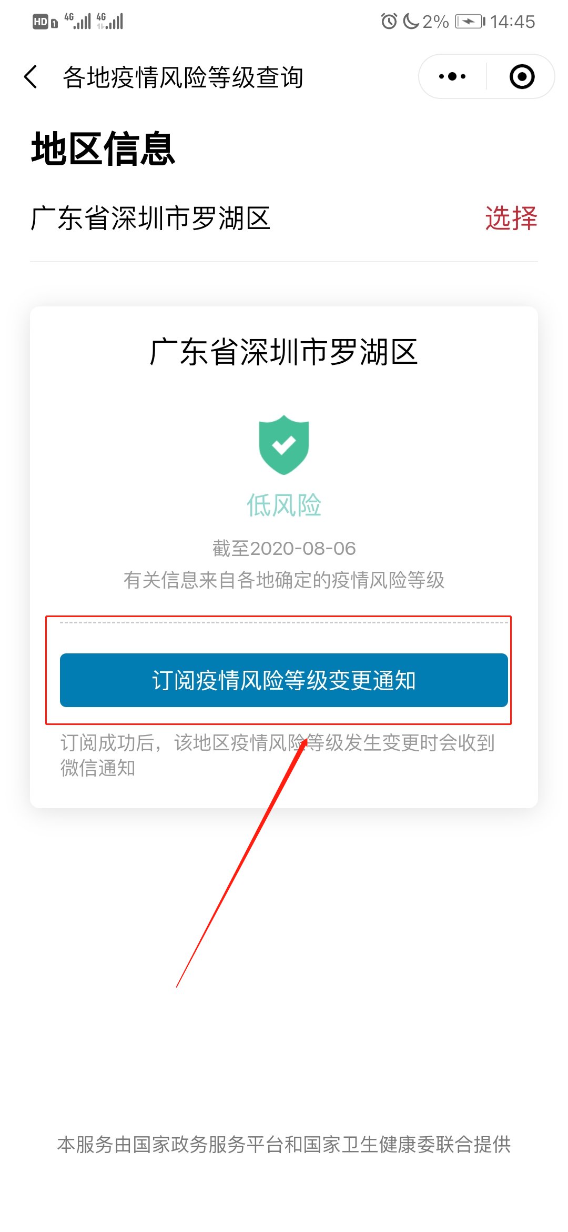Image resolution: width=568 pixels, height=1232 pixels.
Task: Tap the card title 广东省深圳市罗湖区
Action: click(284, 352)
